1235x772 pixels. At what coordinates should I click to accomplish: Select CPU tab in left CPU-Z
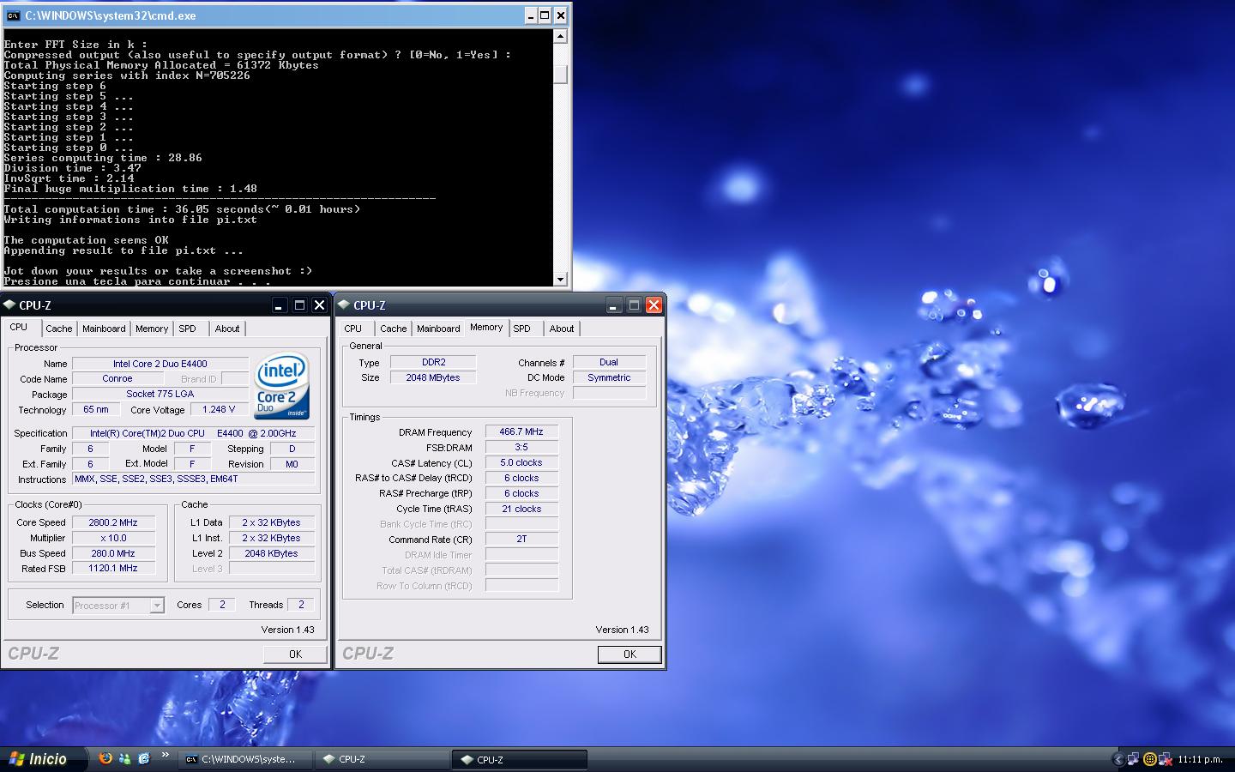(x=19, y=328)
